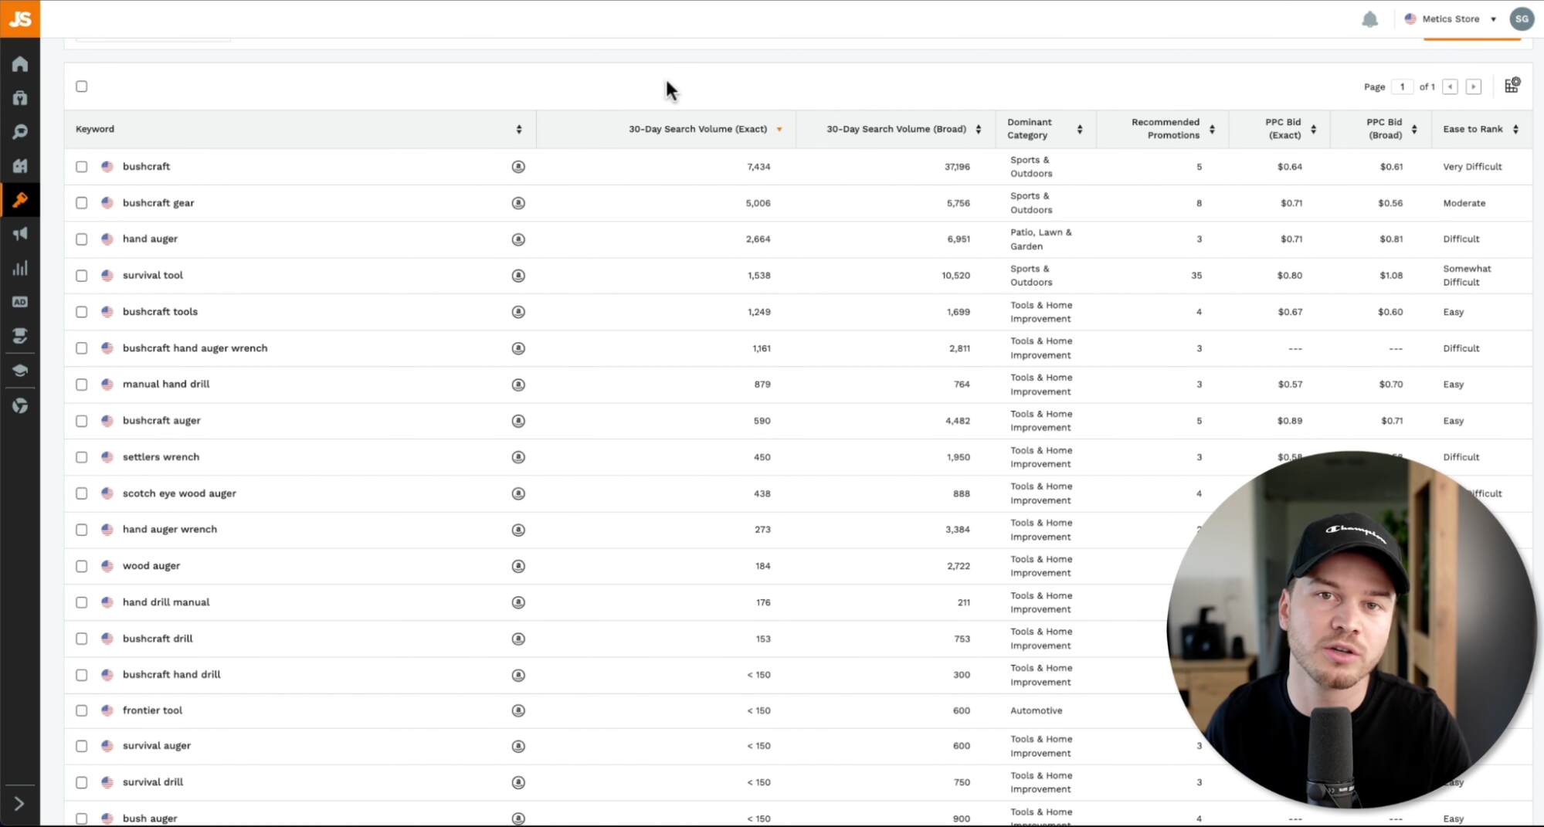The width and height of the screenshot is (1544, 827).
Task: Open the SG user avatar
Action: 1521,19
